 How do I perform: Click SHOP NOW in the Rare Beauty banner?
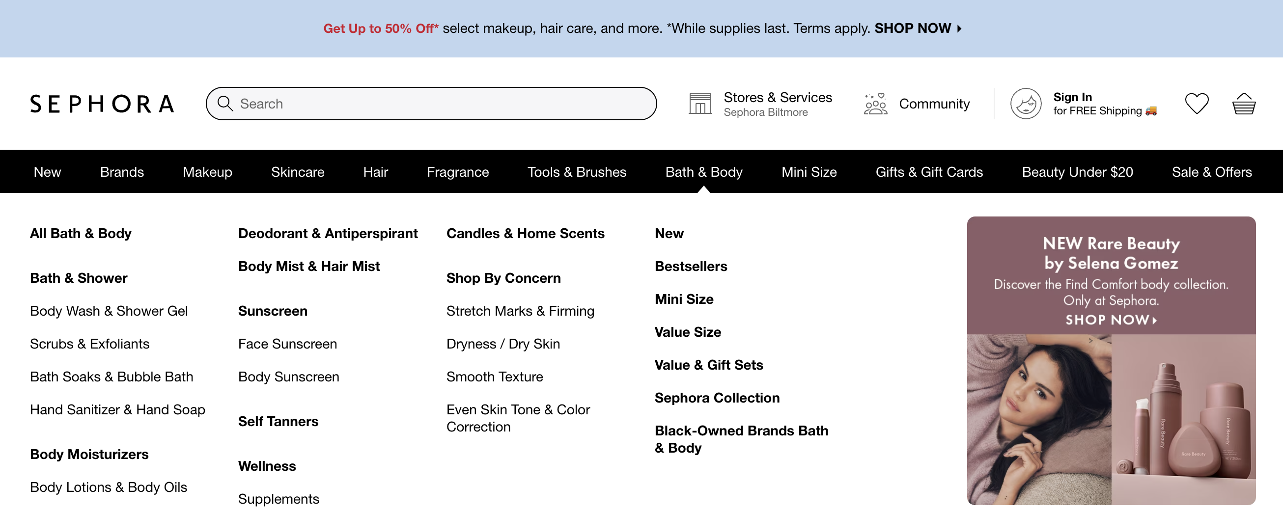tap(1111, 320)
